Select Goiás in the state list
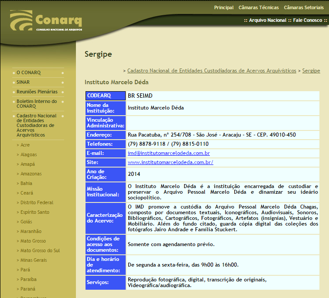 [26, 222]
